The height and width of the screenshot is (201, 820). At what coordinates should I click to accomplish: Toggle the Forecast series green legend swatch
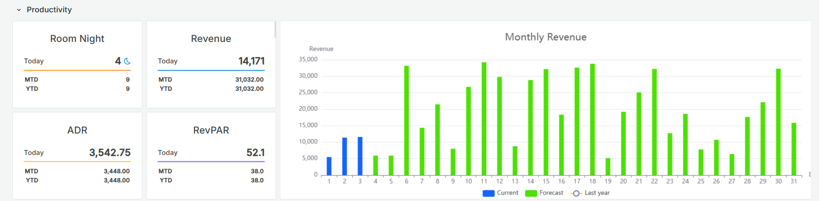pyautogui.click(x=531, y=193)
